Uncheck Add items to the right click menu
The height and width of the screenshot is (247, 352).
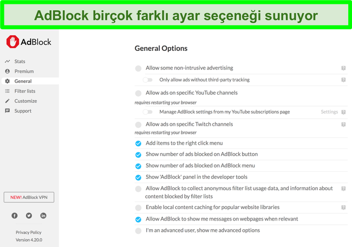[138, 144]
